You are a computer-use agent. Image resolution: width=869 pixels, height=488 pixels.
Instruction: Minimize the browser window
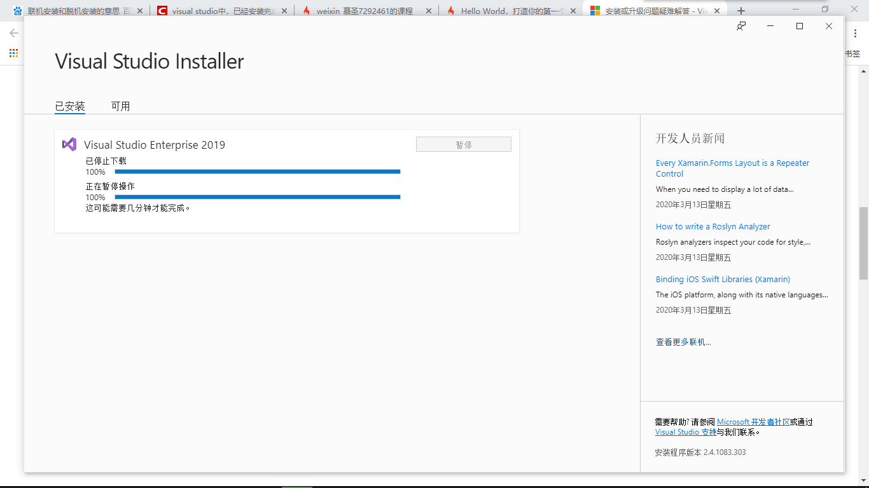pyautogui.click(x=795, y=9)
